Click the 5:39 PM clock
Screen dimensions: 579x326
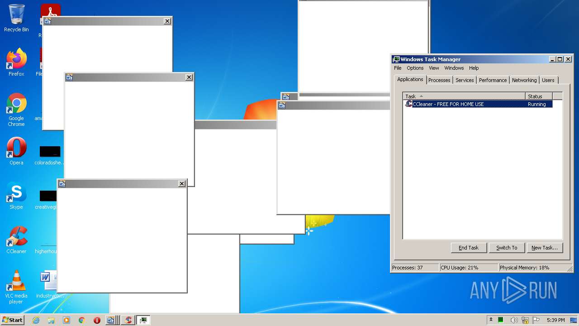point(555,320)
